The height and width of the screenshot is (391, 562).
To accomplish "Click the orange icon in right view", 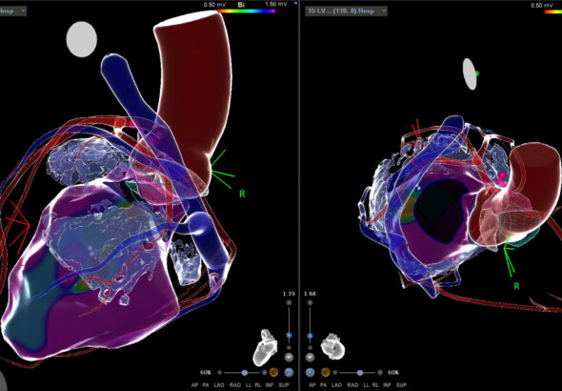I will tap(326, 372).
